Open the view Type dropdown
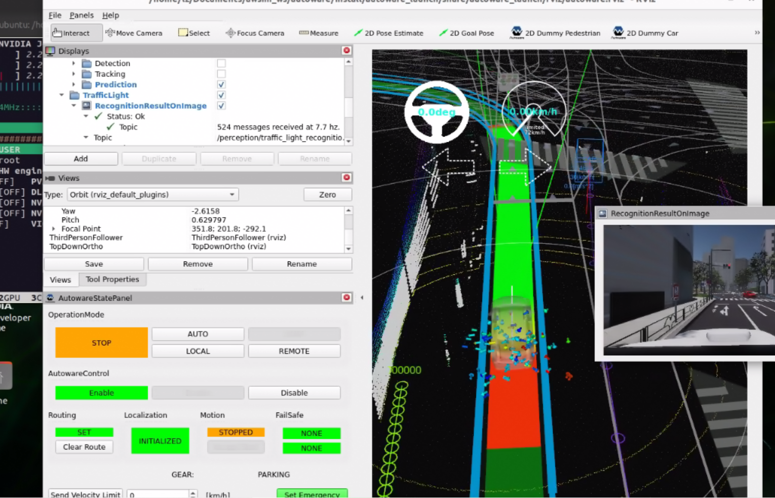This screenshot has width=775, height=498. (x=153, y=195)
